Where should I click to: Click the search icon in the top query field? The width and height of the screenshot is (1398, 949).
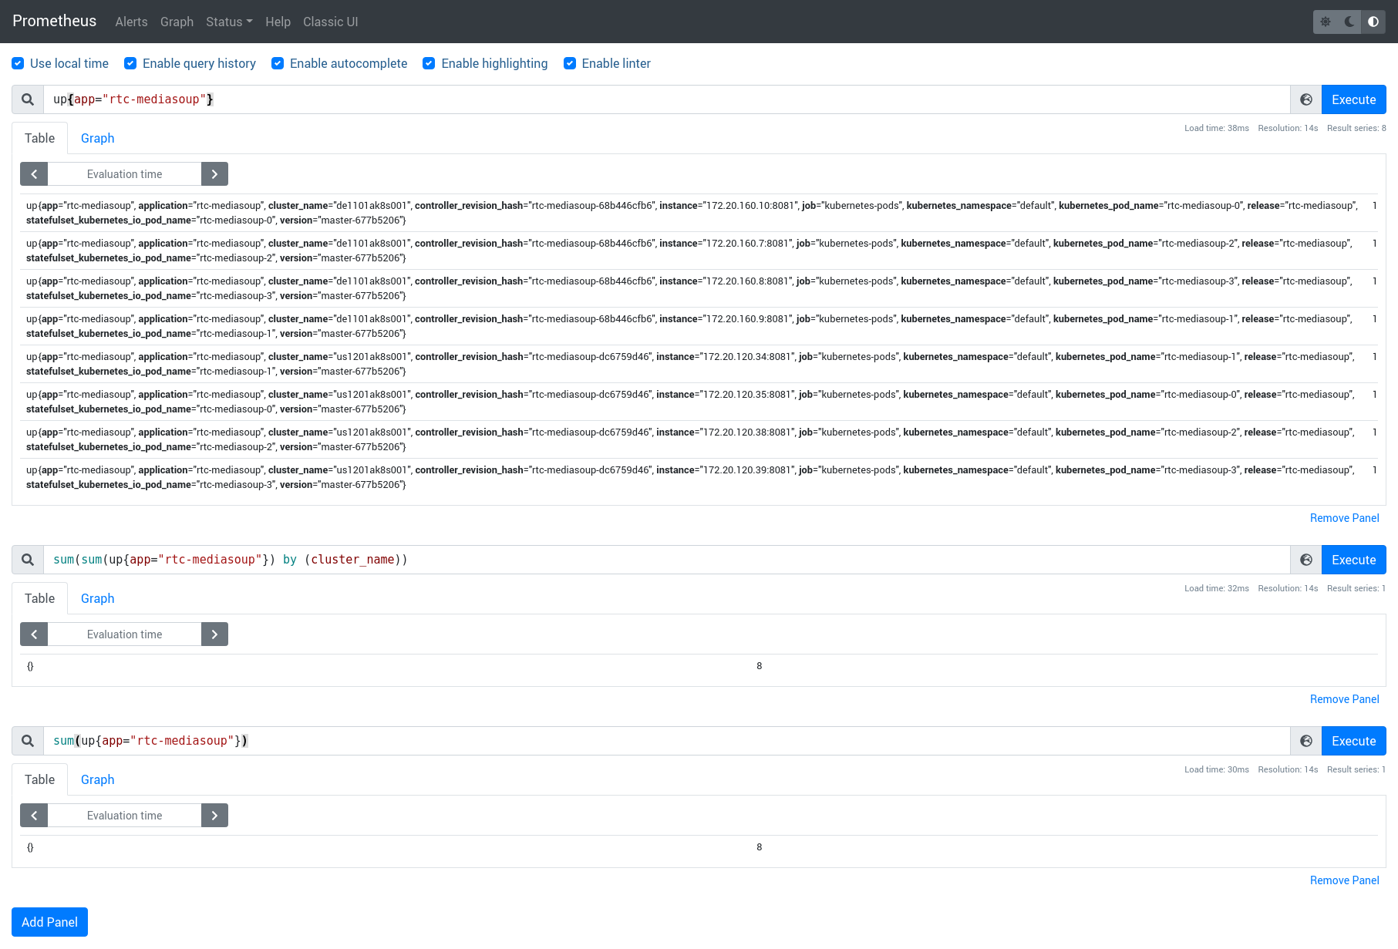(27, 99)
